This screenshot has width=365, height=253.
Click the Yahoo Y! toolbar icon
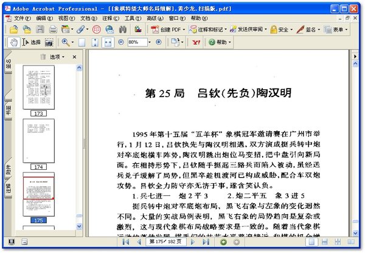(x=196, y=42)
